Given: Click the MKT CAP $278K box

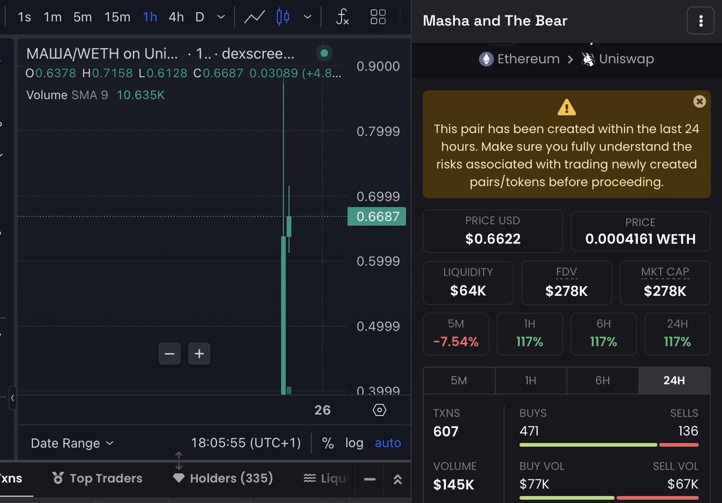Looking at the screenshot, I should pos(665,283).
